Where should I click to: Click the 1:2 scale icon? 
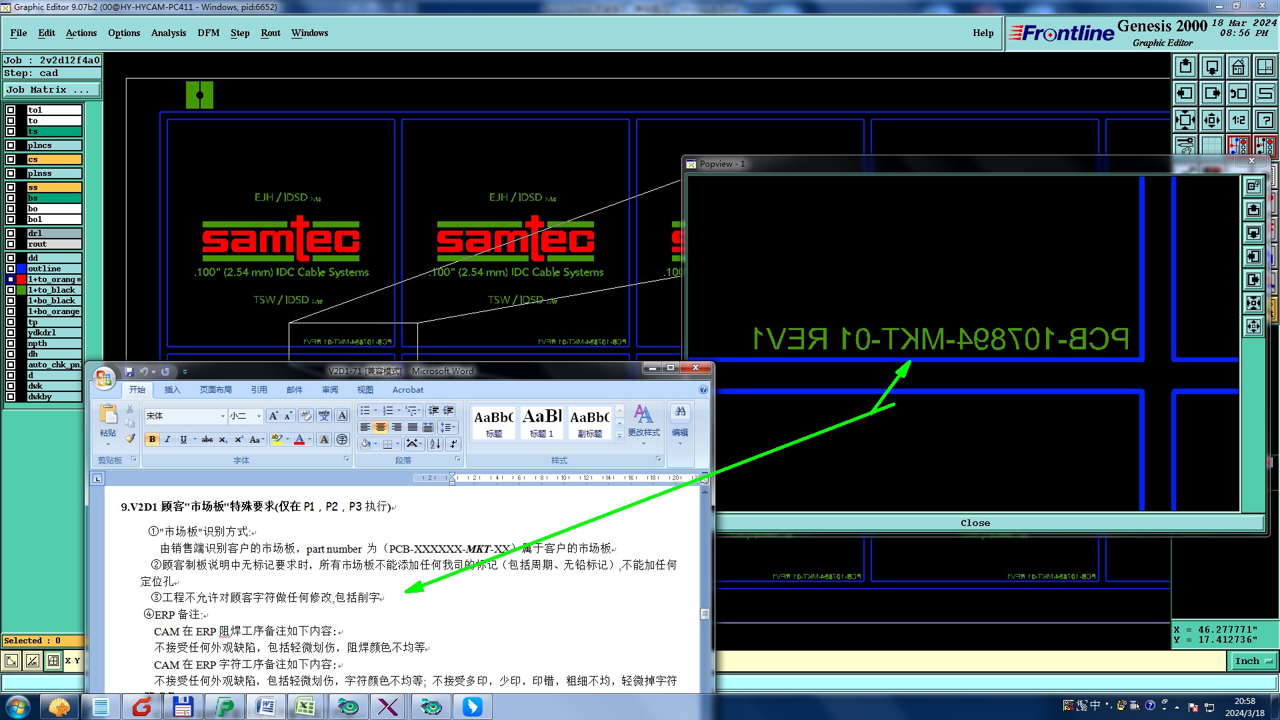click(1239, 120)
